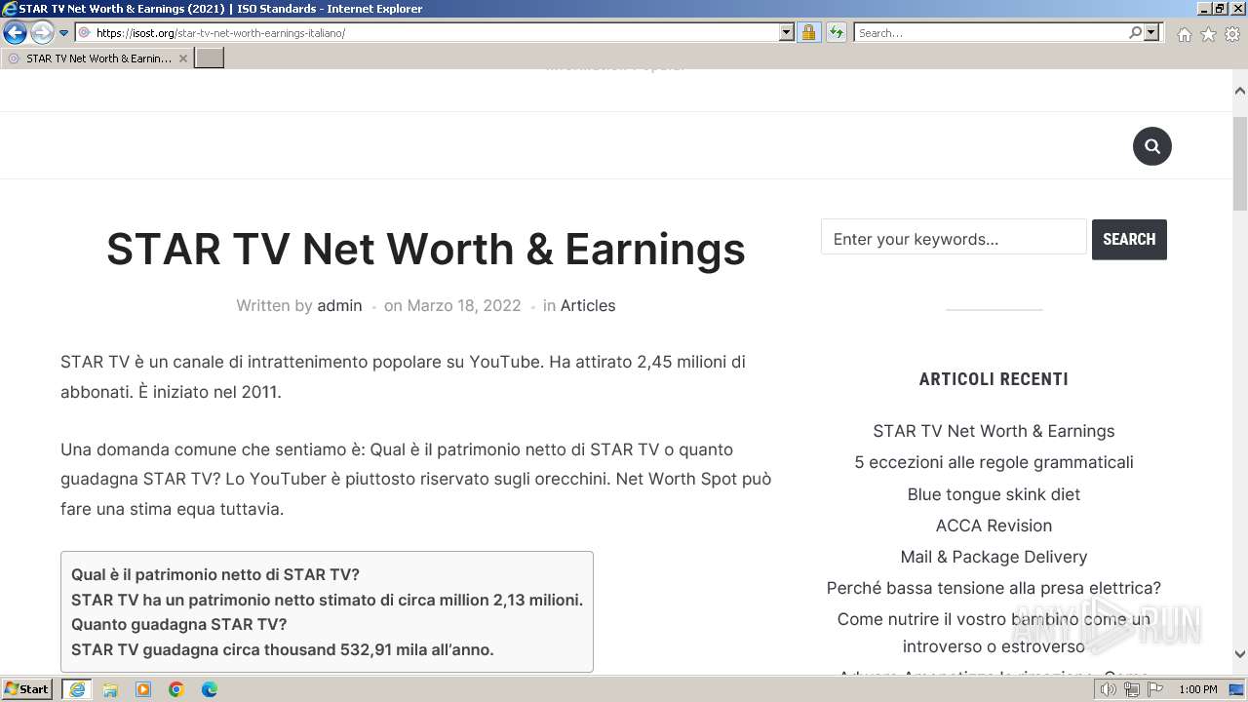Click the Enter your keywords field
Screen dimensions: 1248x702
click(954, 239)
